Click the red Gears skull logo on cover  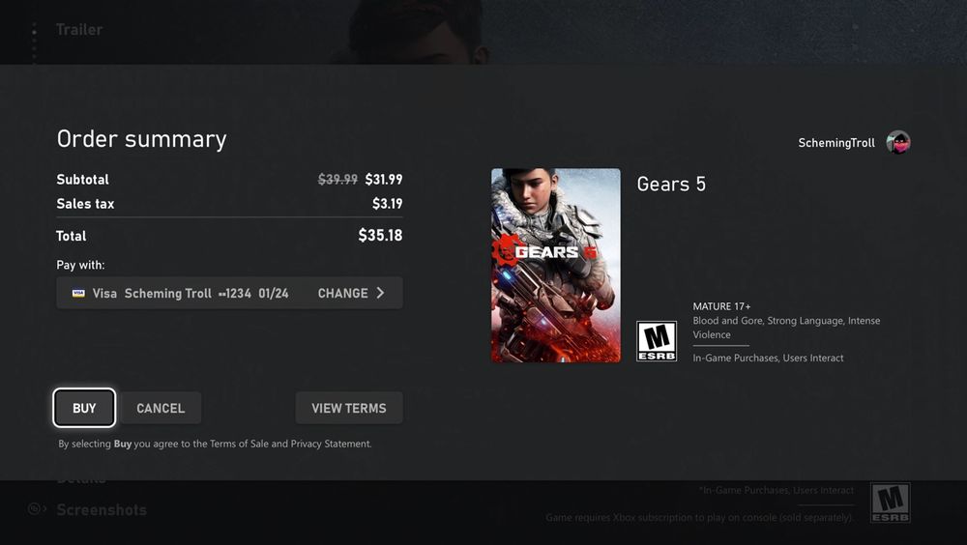505,250
